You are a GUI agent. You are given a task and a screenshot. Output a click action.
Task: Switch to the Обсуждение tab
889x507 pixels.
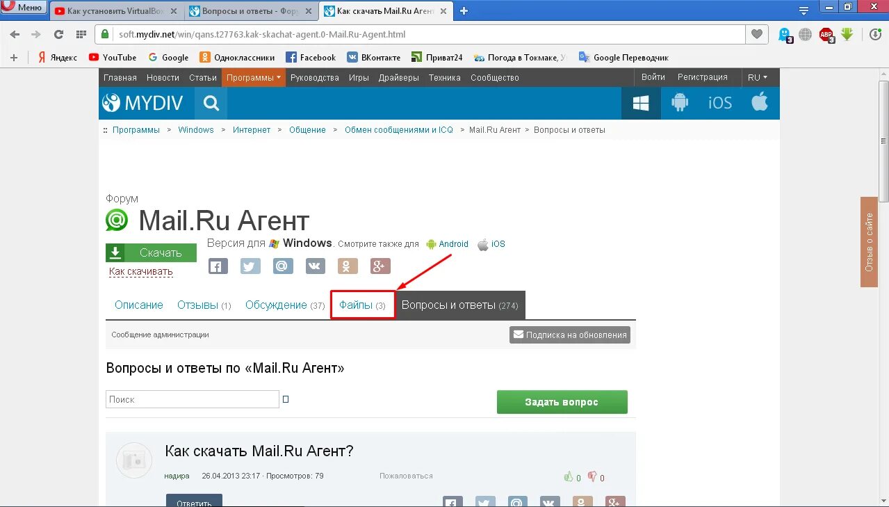point(285,305)
